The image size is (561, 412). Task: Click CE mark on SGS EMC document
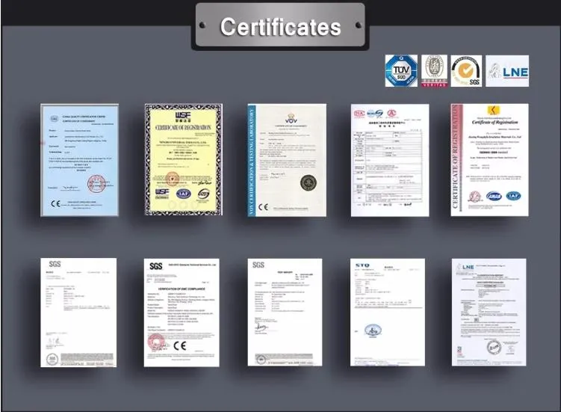[179, 345]
